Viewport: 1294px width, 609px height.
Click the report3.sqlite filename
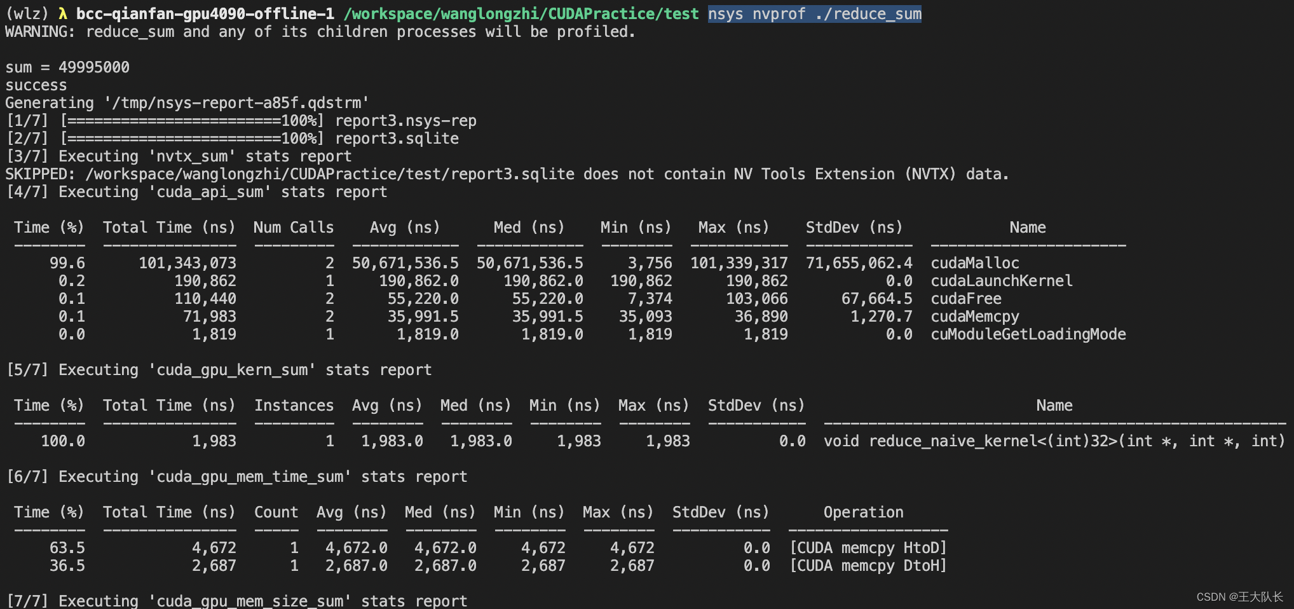[397, 138]
